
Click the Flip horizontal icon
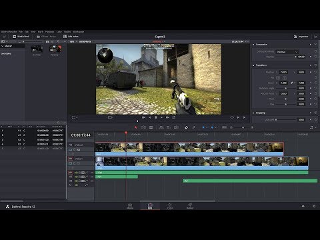278,78
